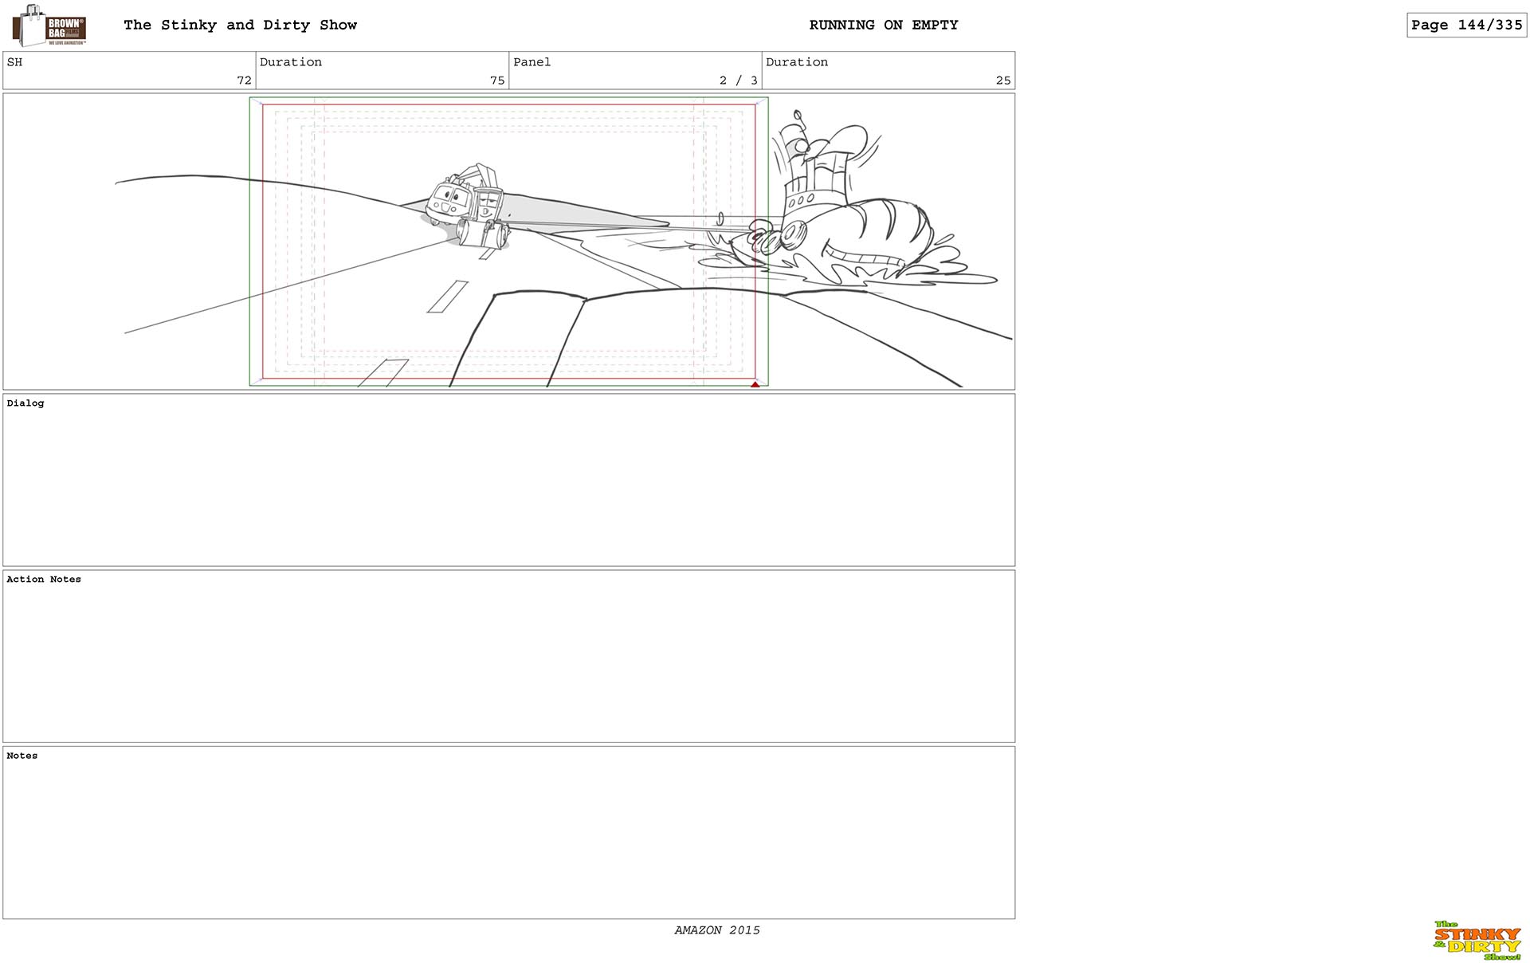
Task: Click the Panel value '2 / 3'
Action: point(738,81)
